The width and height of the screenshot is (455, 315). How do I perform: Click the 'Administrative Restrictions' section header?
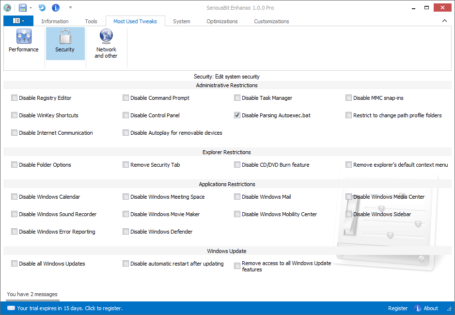pyautogui.click(x=227, y=85)
